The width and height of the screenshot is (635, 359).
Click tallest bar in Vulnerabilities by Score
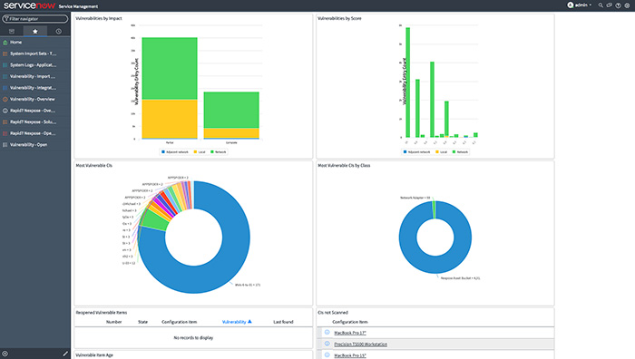pos(408,82)
